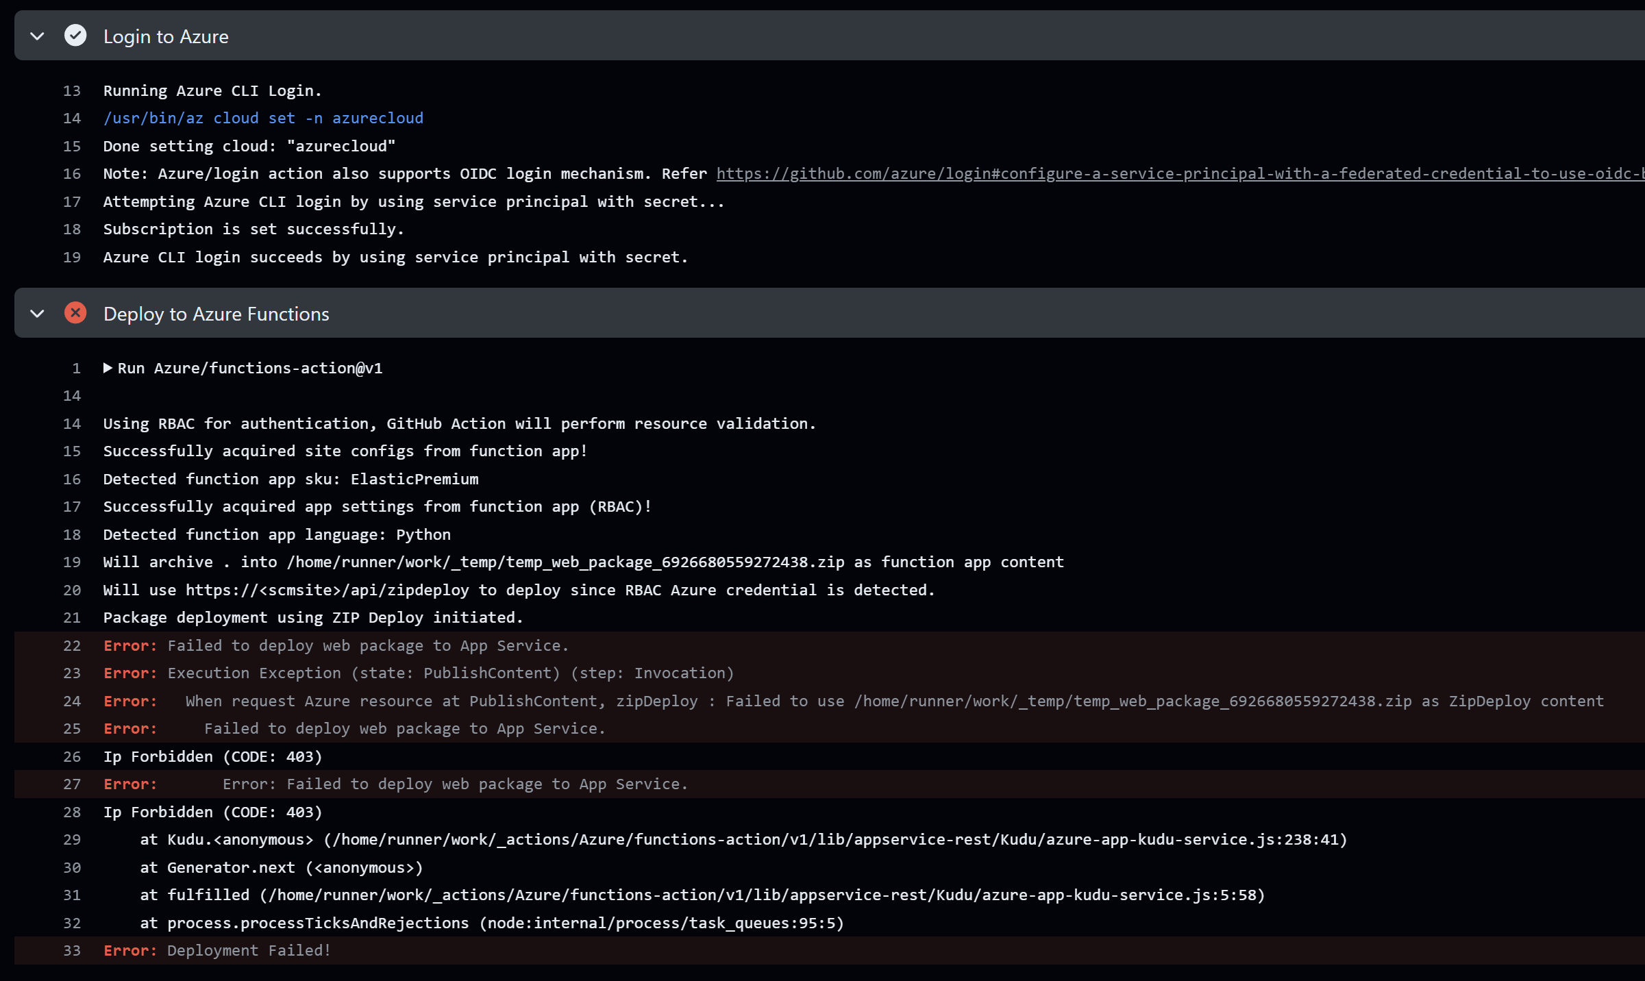The height and width of the screenshot is (981, 1645).
Task: Click the red failure icon on Deploy step
Action: tap(75, 313)
